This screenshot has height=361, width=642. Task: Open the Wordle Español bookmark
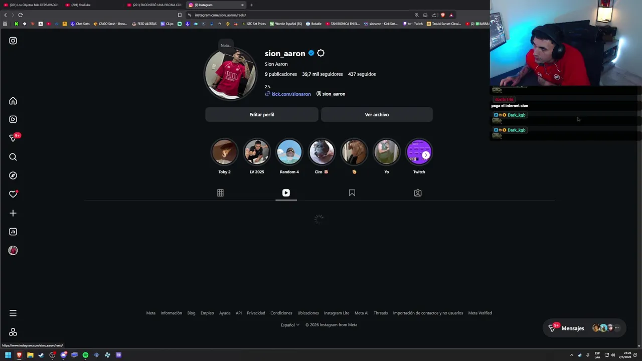(x=286, y=24)
